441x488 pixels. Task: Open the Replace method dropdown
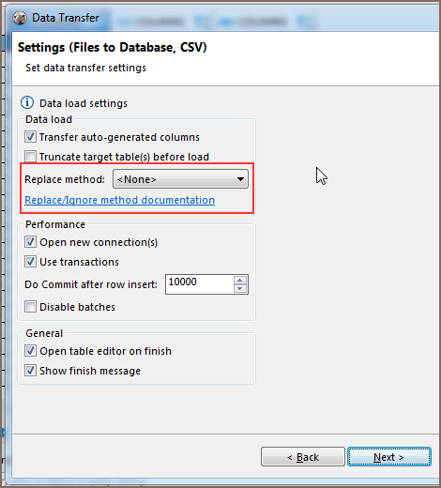pyautogui.click(x=180, y=179)
